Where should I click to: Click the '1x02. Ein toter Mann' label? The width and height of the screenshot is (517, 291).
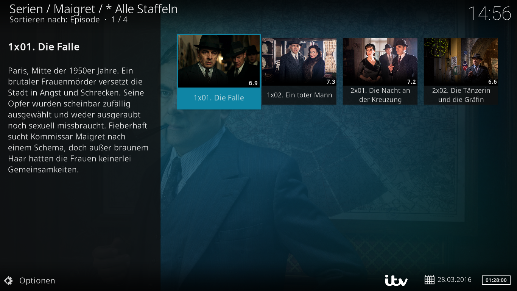299,95
